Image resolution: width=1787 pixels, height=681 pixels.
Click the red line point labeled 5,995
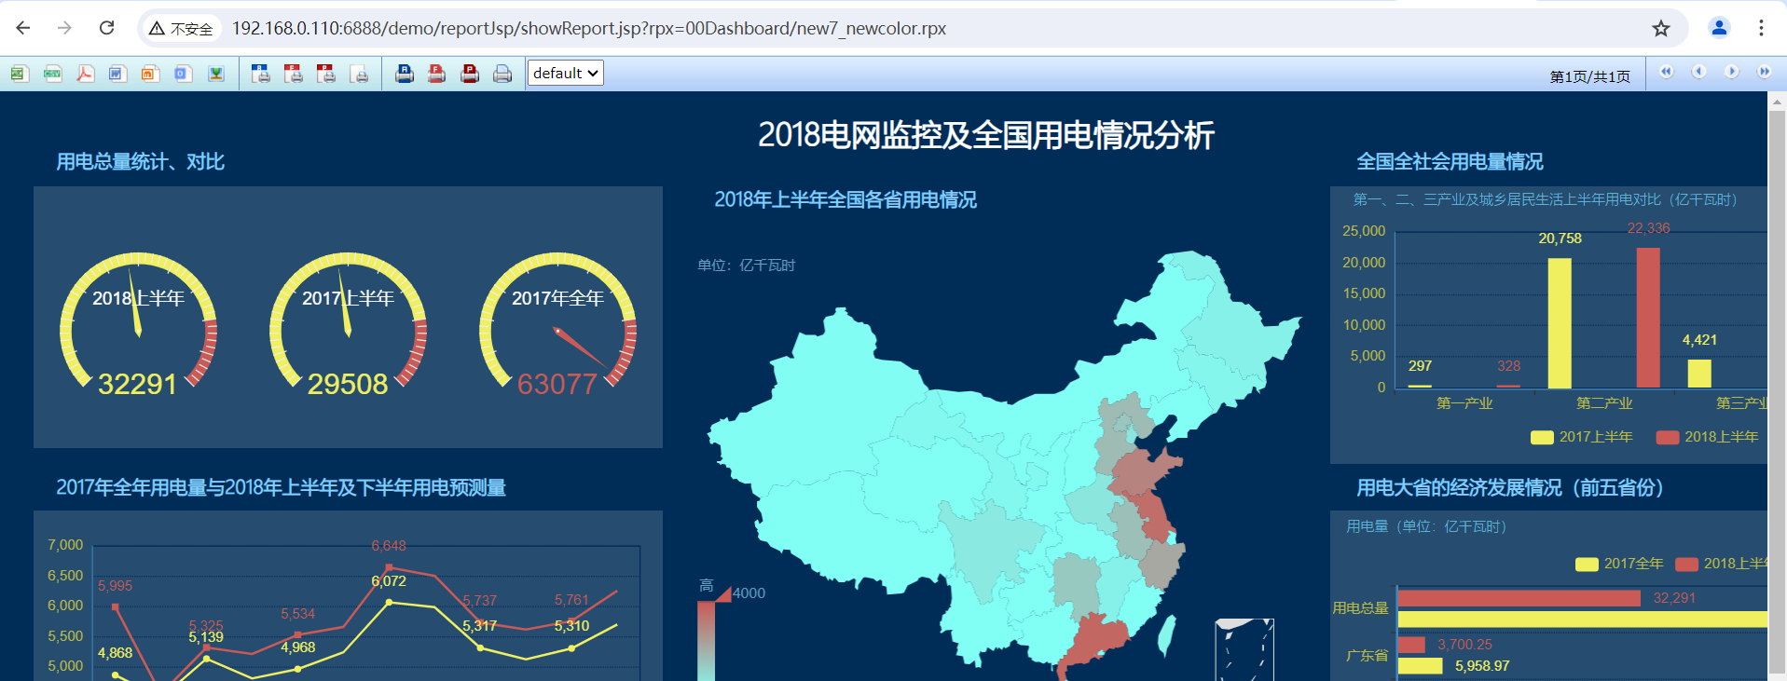115,607
